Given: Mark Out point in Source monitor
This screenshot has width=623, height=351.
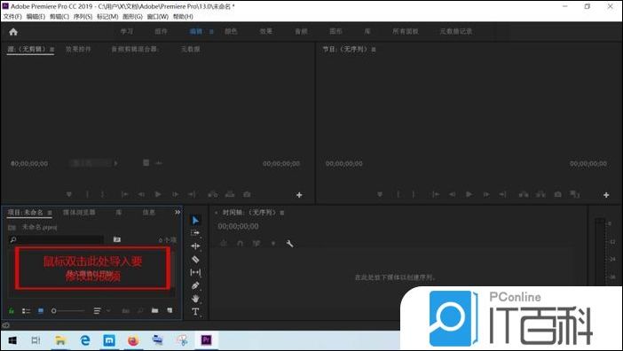Looking at the screenshot, I should [x=103, y=194].
